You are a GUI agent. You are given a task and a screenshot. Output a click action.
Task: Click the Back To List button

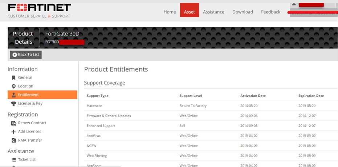click(x=26, y=55)
